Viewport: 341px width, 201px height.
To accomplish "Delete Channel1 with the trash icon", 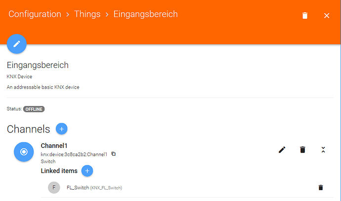I will click(302, 150).
